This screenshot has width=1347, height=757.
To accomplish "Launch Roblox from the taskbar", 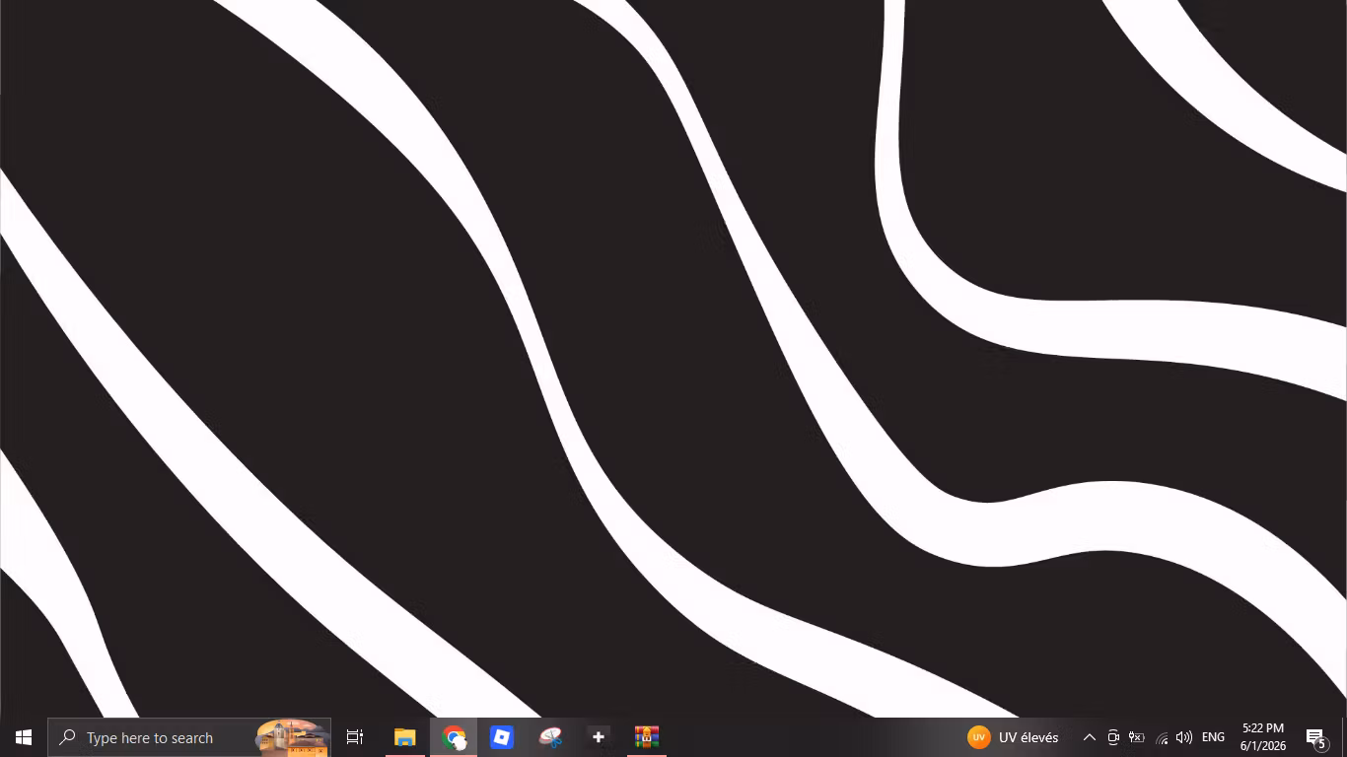I will (x=502, y=737).
